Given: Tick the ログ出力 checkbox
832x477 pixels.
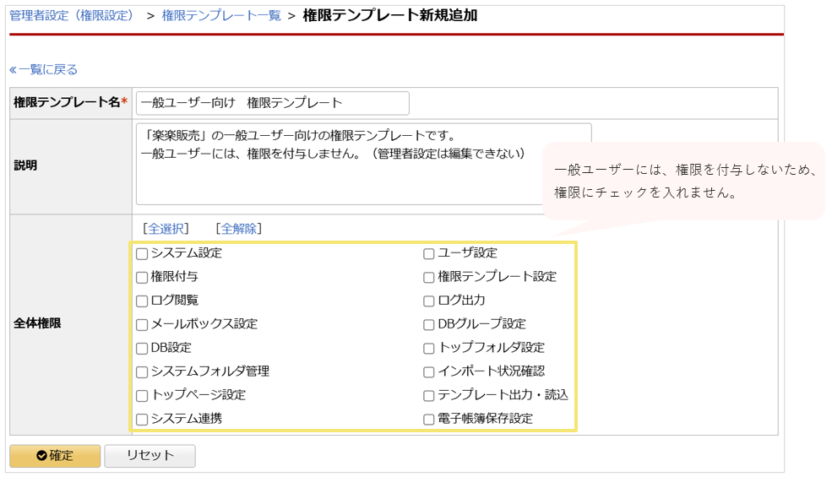Looking at the screenshot, I should tap(429, 301).
